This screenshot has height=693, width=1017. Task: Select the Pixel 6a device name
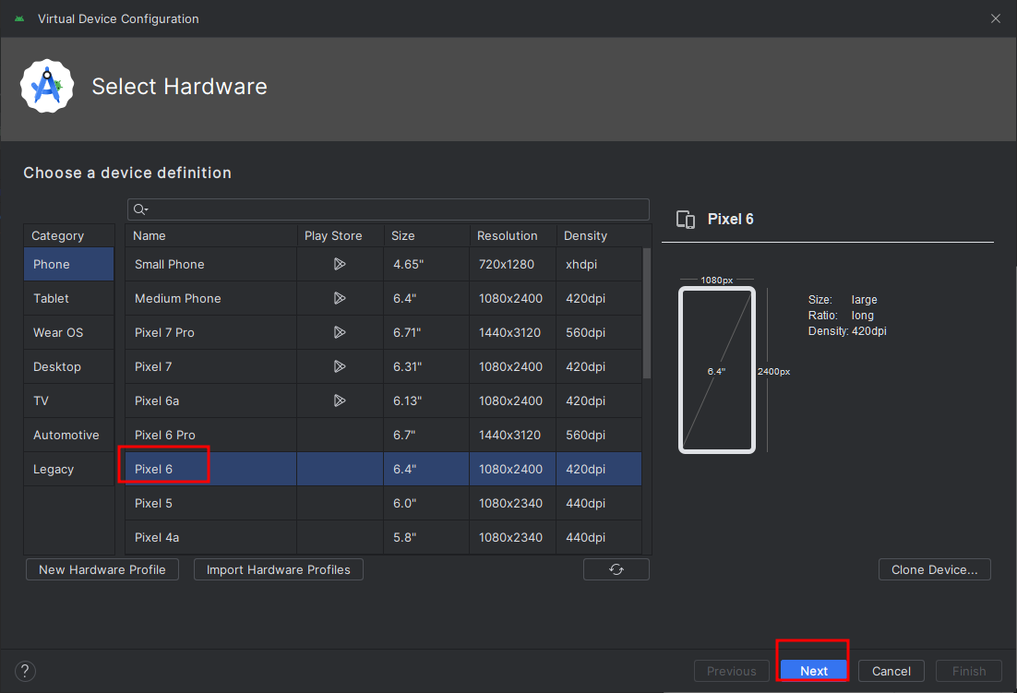(156, 401)
